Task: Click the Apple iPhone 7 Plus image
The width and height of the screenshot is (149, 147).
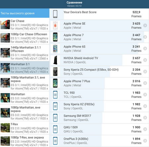Action: coord(55,83)
